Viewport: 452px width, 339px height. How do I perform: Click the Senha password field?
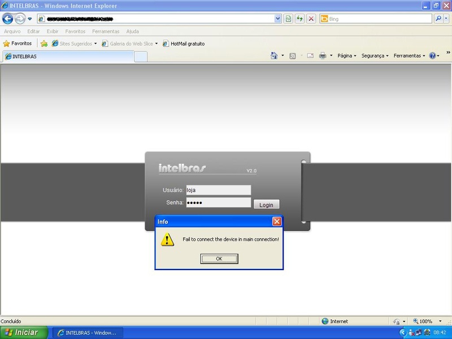tap(219, 202)
